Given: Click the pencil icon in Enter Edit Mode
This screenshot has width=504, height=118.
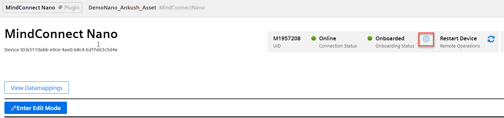Looking at the screenshot, I should tap(14, 108).
